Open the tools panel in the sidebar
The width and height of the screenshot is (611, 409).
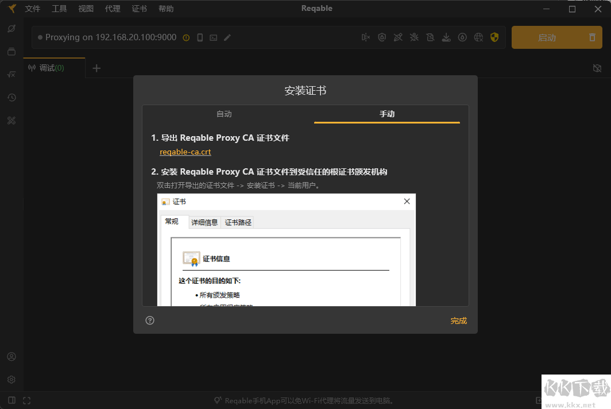click(11, 120)
